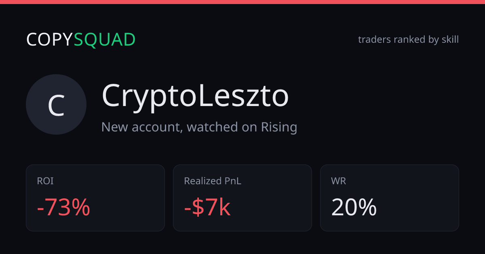Click the -$7k PnL value
Viewport: 485px width, 254px height.
pyautogui.click(x=207, y=208)
